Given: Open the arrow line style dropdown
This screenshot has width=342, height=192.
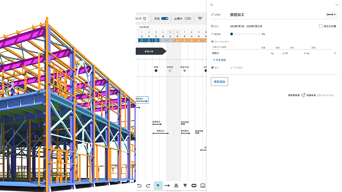Looking at the screenshot, I should pyautogui.click(x=331, y=15).
